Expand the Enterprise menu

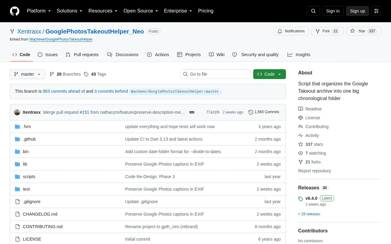point(178,11)
